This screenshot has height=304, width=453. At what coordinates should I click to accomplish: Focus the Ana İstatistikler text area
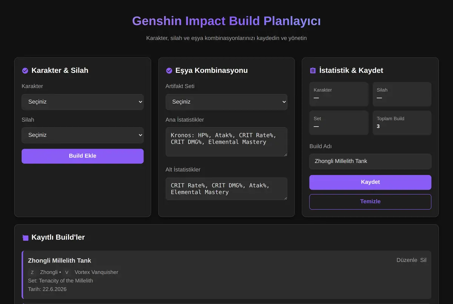(226, 142)
